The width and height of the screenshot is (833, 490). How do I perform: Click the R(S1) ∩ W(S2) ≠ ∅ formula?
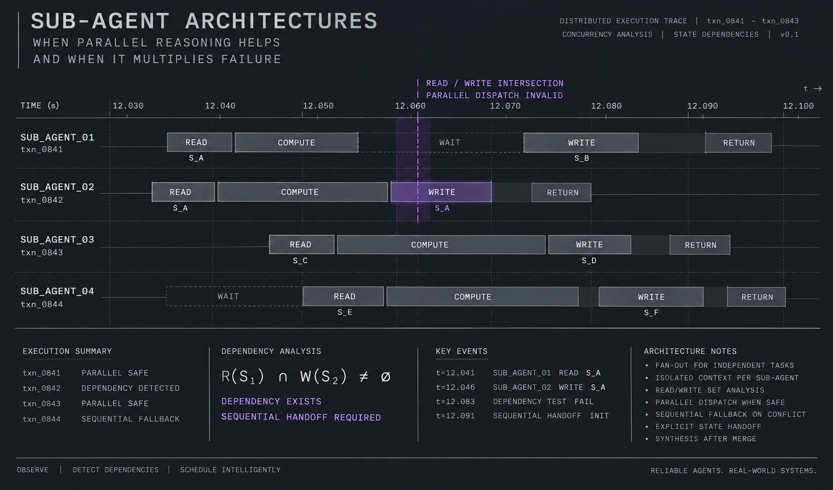pyautogui.click(x=306, y=377)
